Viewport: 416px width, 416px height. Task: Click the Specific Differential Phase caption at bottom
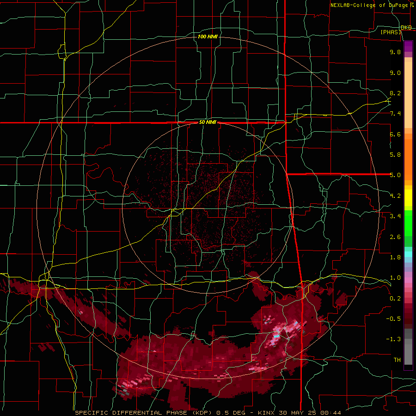[208, 413]
